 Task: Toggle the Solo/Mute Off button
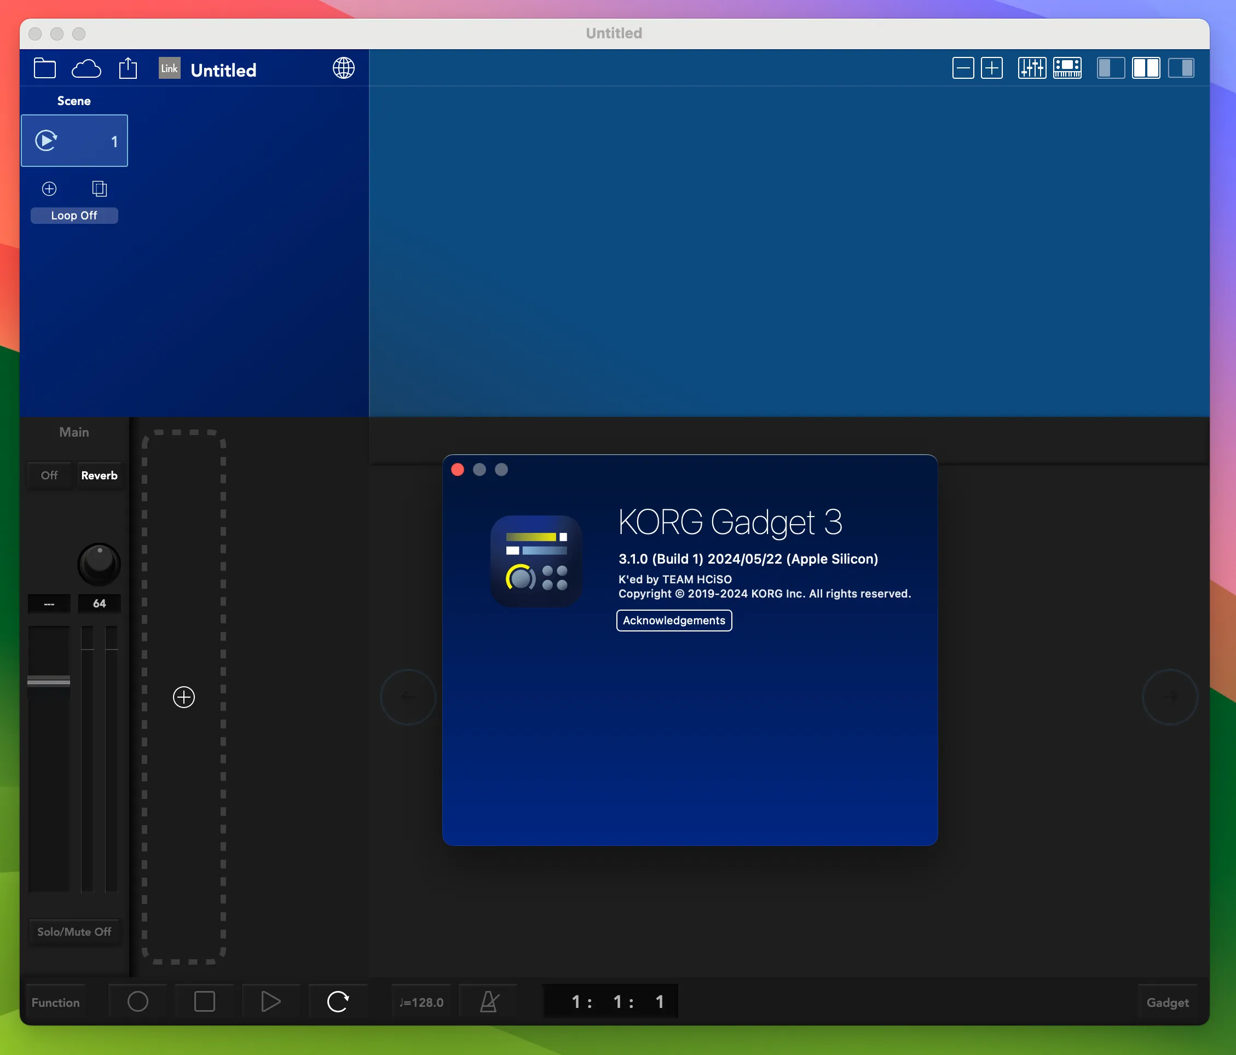point(74,931)
